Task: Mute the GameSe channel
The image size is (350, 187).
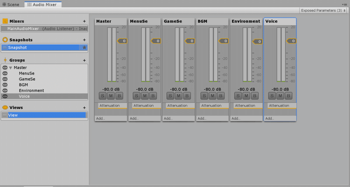Action: click(x=178, y=96)
